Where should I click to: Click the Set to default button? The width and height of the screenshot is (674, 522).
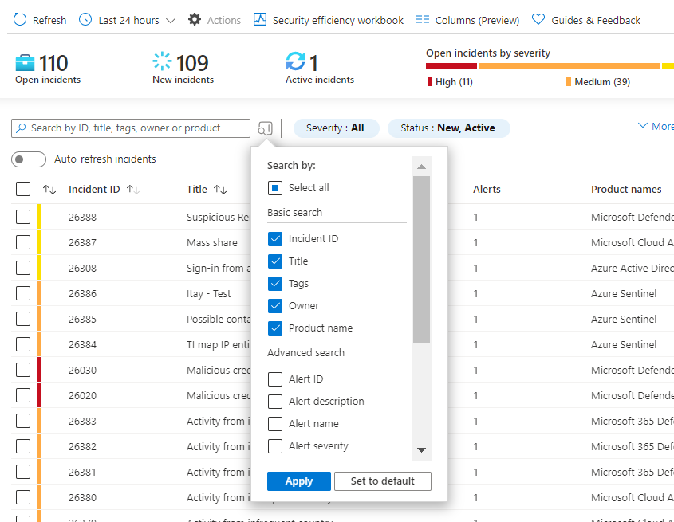(x=383, y=481)
